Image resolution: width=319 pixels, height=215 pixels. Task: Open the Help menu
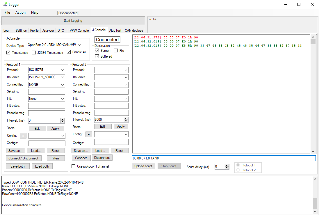[35, 13]
